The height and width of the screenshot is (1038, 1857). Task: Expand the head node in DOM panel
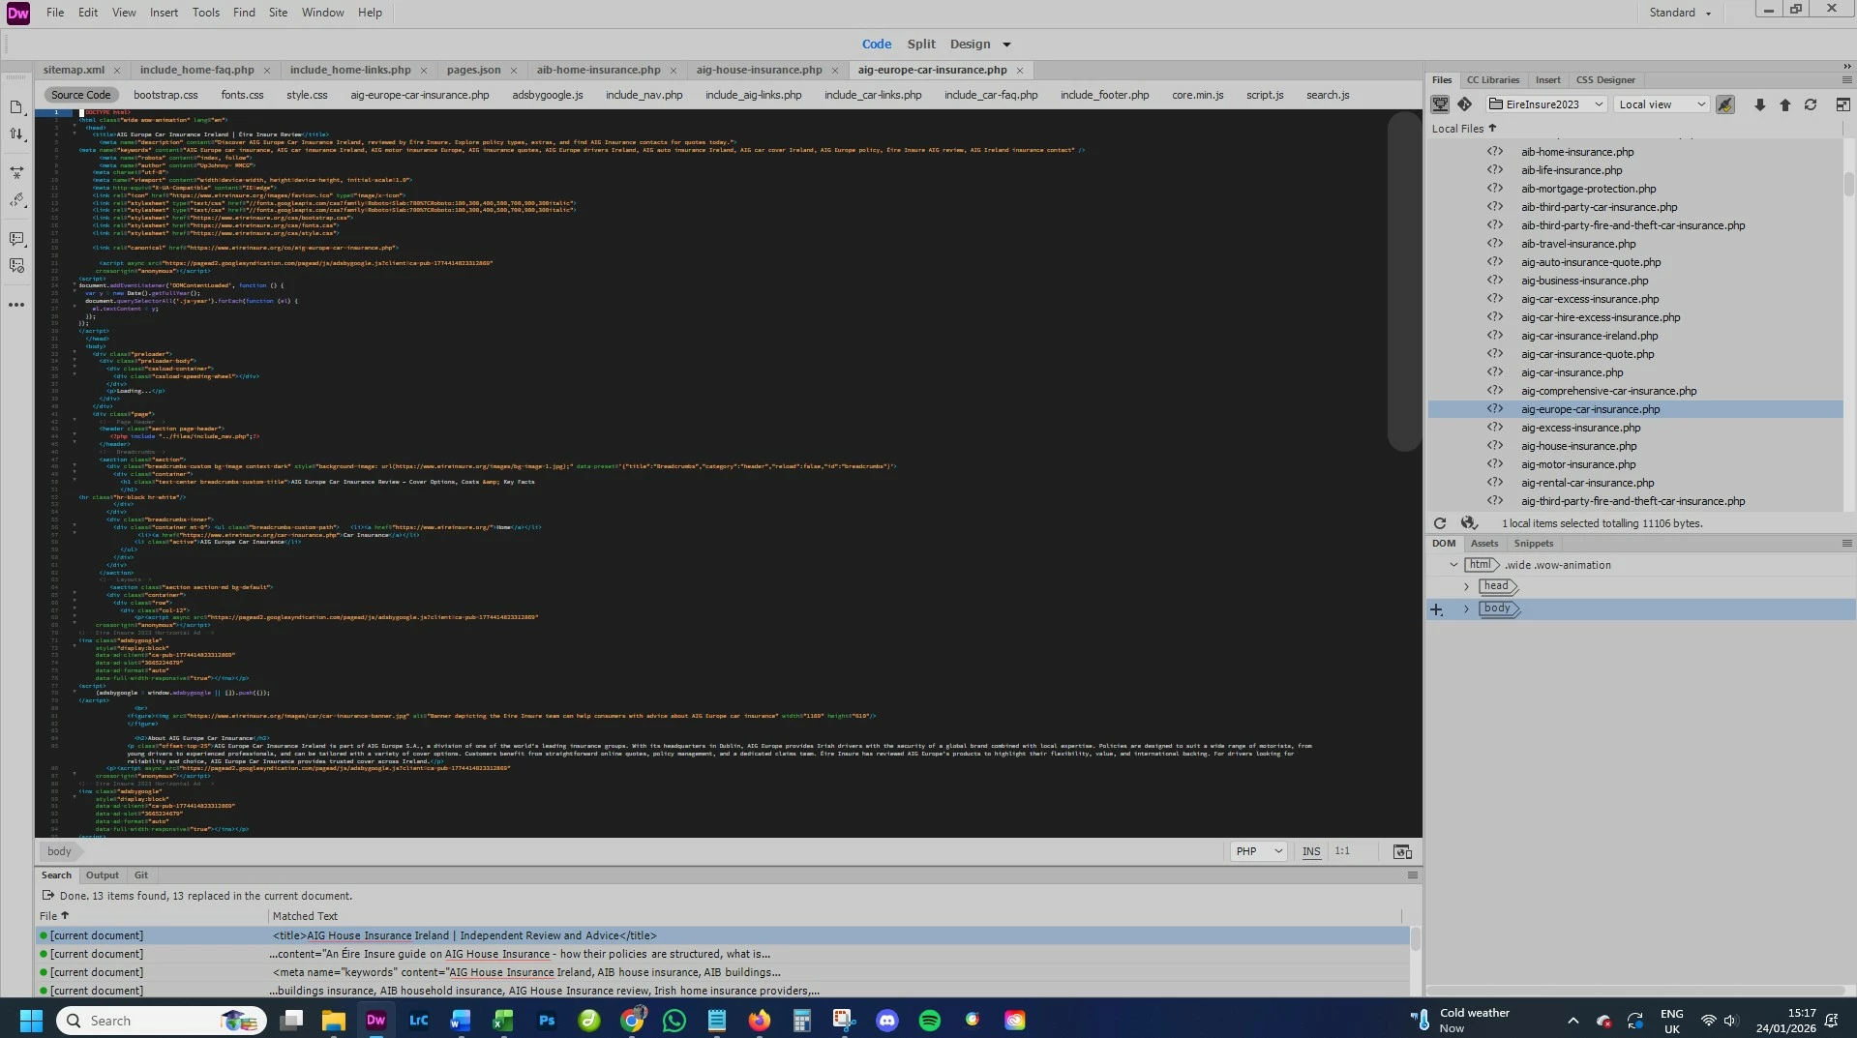pyautogui.click(x=1467, y=587)
